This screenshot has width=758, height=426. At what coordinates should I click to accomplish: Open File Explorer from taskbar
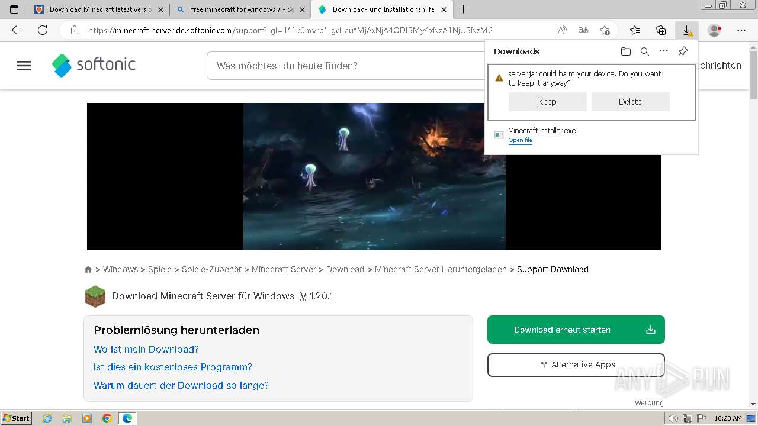(x=67, y=418)
